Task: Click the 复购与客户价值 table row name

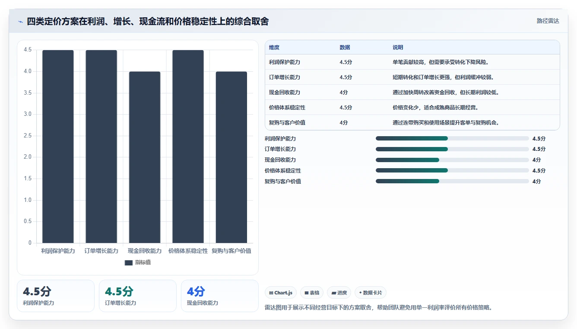Action: (287, 123)
